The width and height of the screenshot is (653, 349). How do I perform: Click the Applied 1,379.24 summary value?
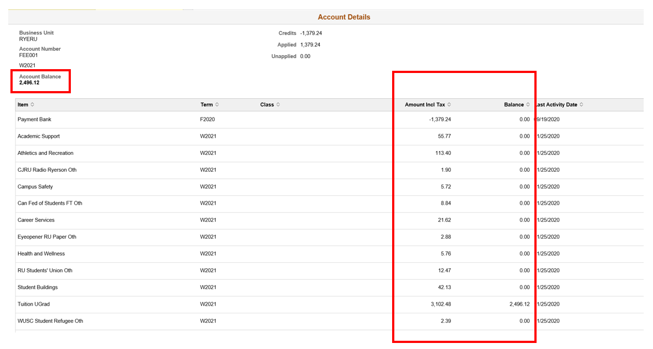pyautogui.click(x=310, y=45)
